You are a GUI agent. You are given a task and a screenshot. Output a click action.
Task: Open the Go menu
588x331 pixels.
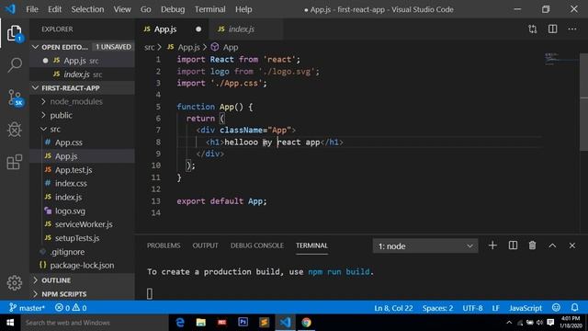tap(145, 9)
